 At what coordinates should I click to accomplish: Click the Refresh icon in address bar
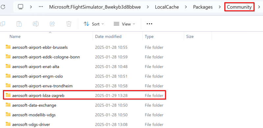click(x=3, y=7)
